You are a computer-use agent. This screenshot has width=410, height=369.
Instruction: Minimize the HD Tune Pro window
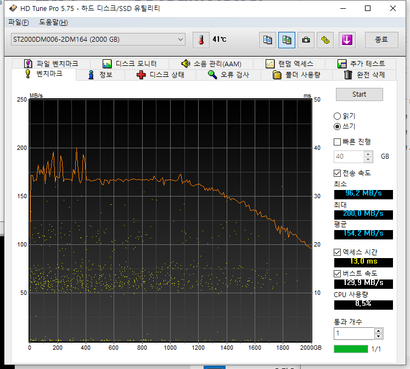click(x=343, y=8)
